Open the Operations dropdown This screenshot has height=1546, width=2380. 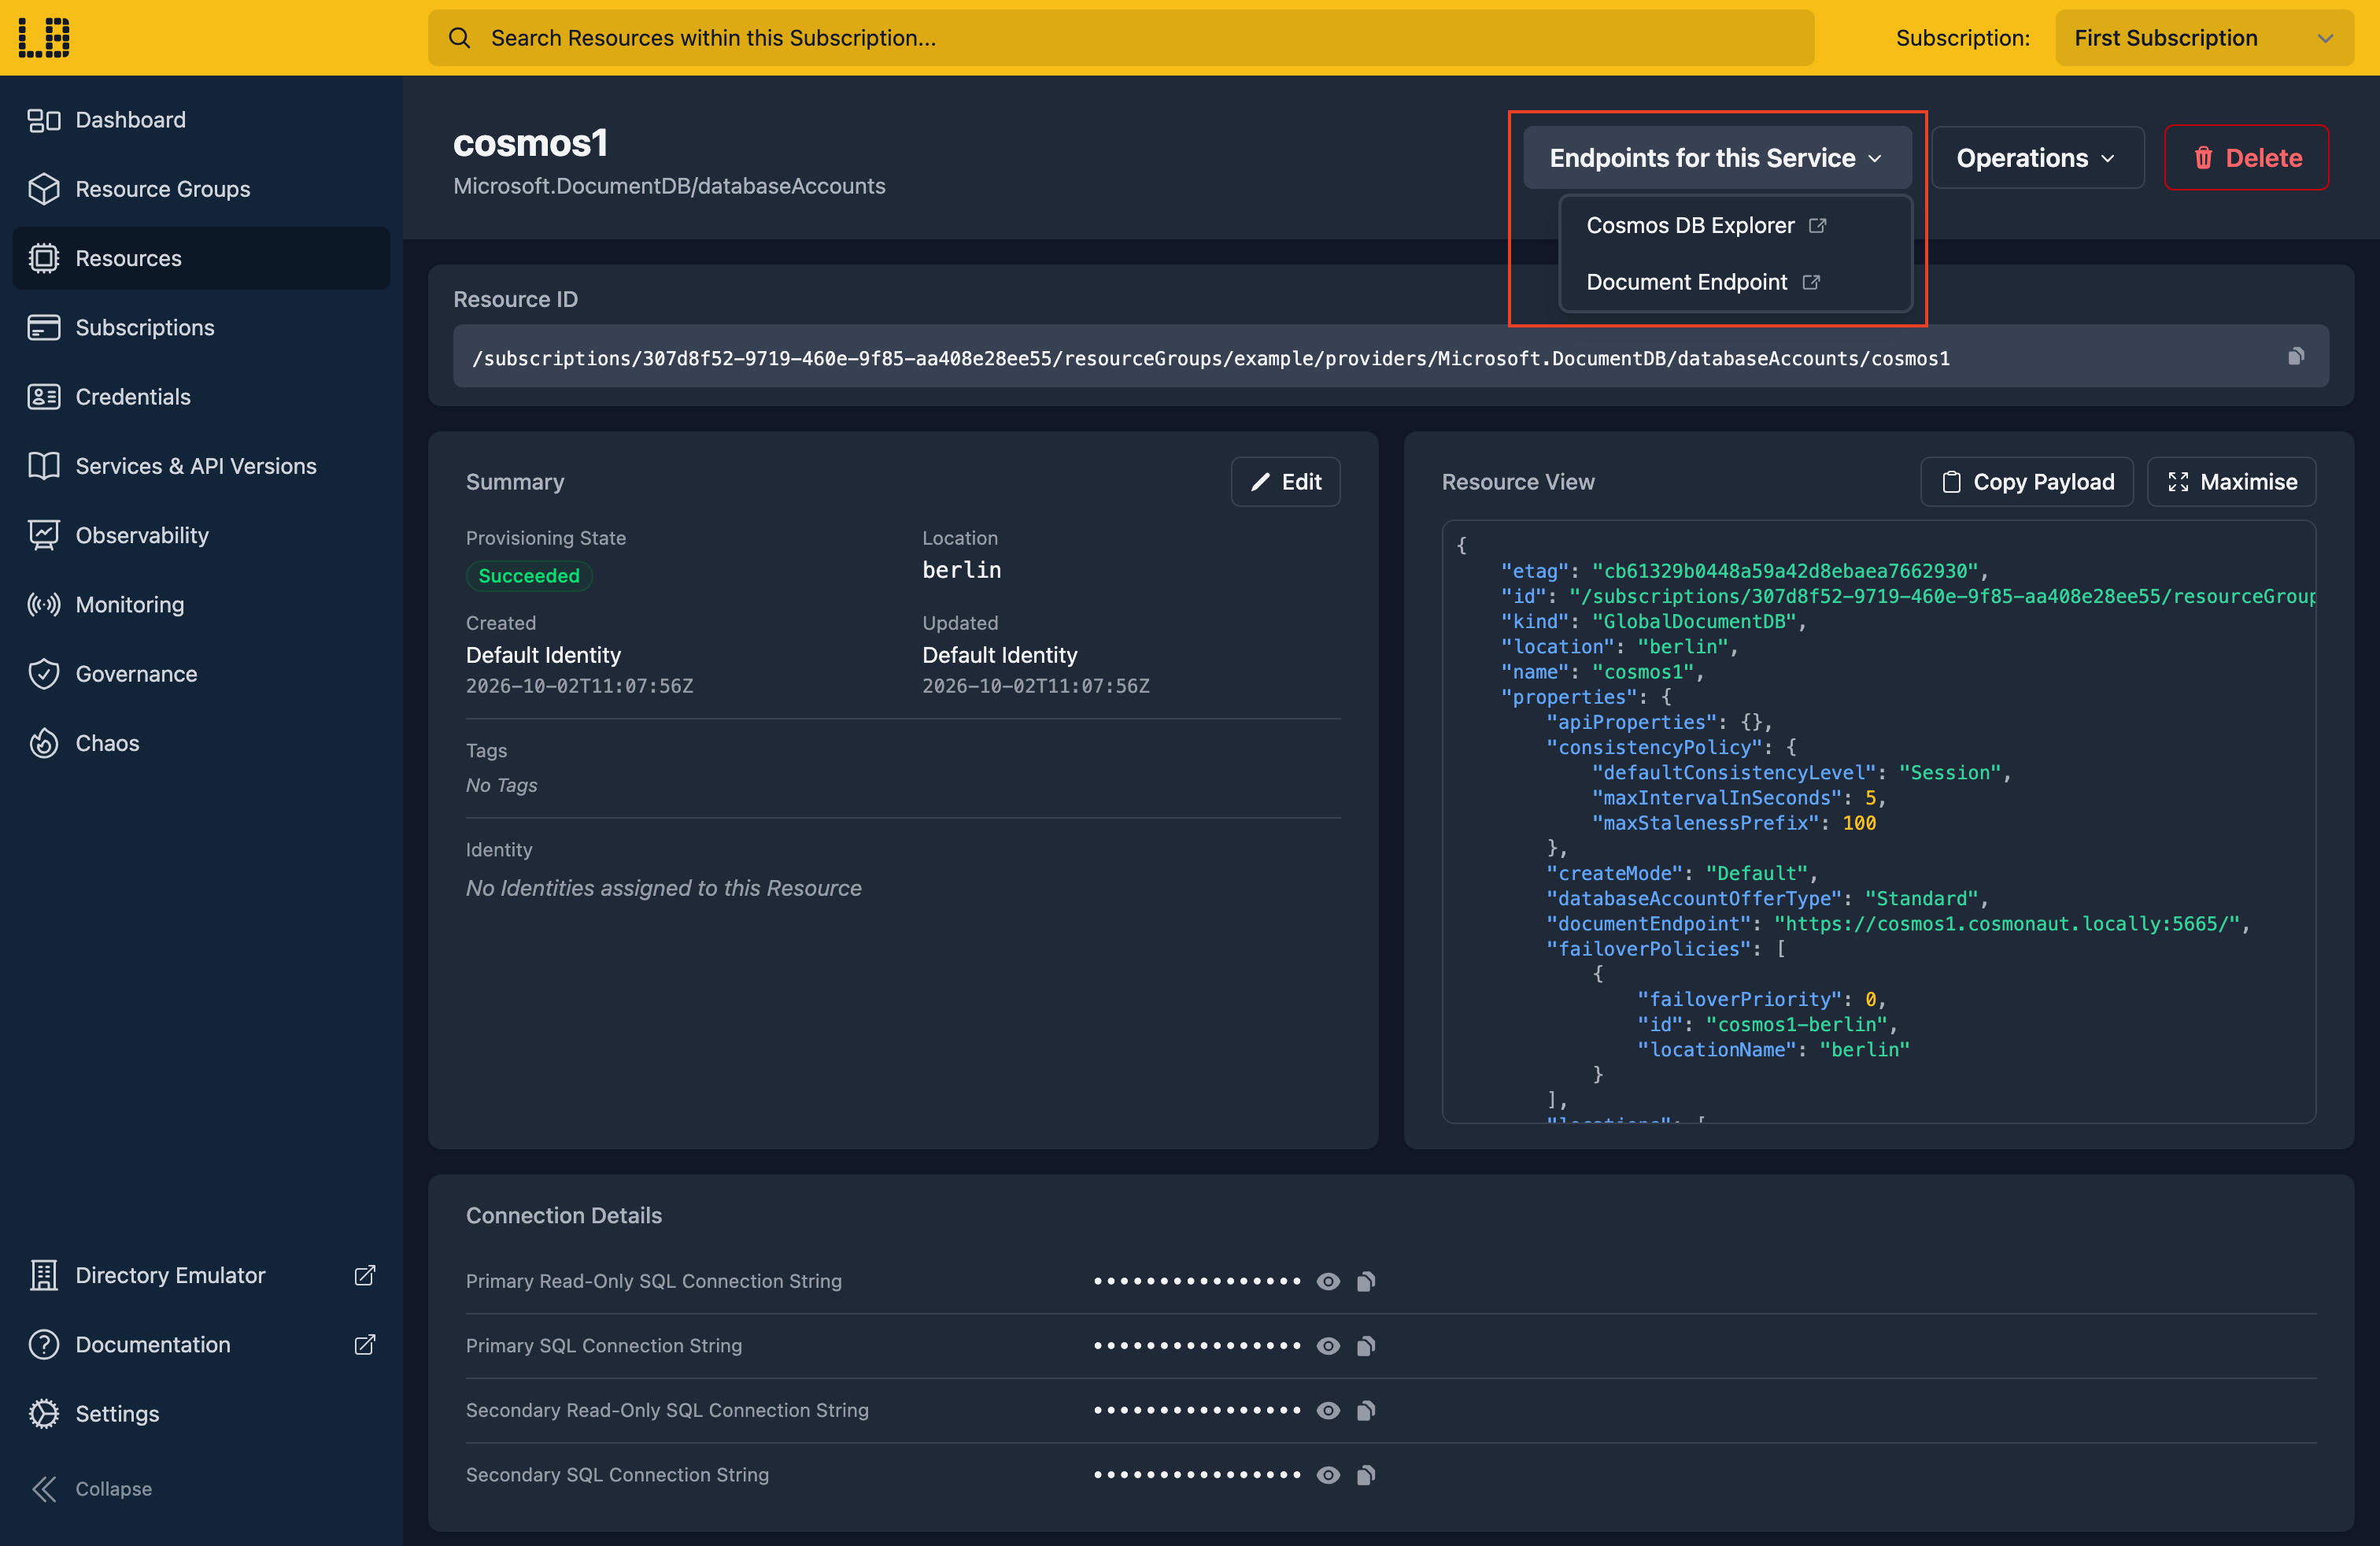click(2037, 158)
